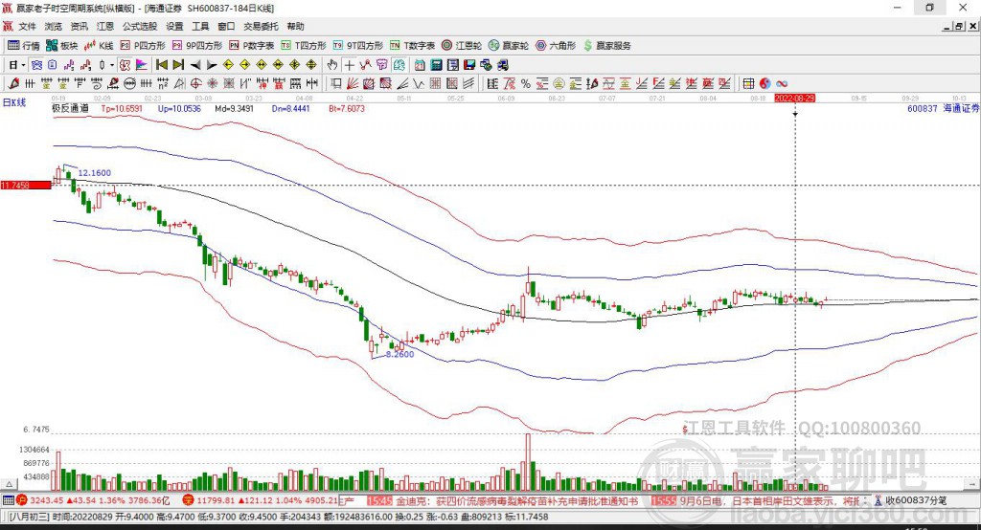The image size is (981, 530).
Task: Click the blue infinity symbol icon
Action: click(x=782, y=84)
